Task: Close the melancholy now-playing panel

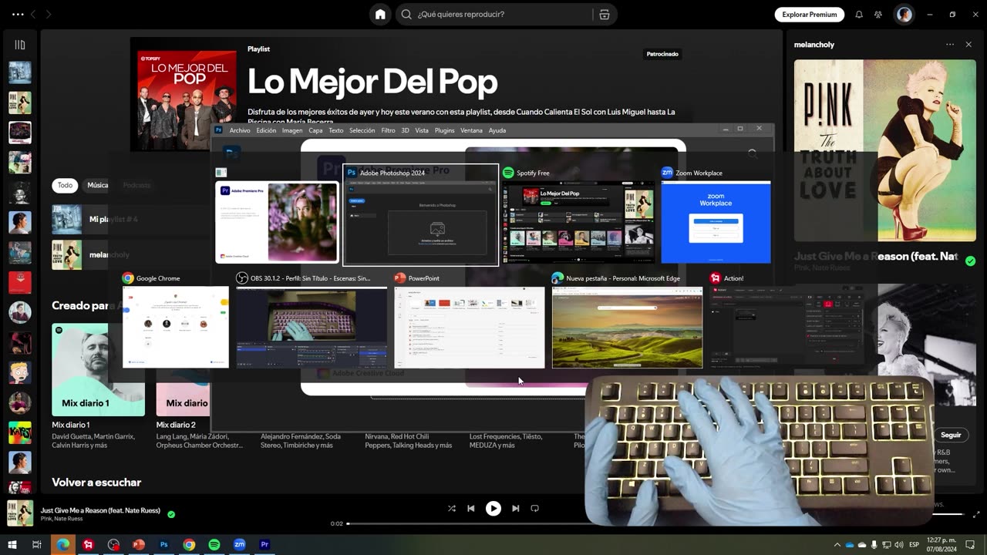Action: [968, 45]
